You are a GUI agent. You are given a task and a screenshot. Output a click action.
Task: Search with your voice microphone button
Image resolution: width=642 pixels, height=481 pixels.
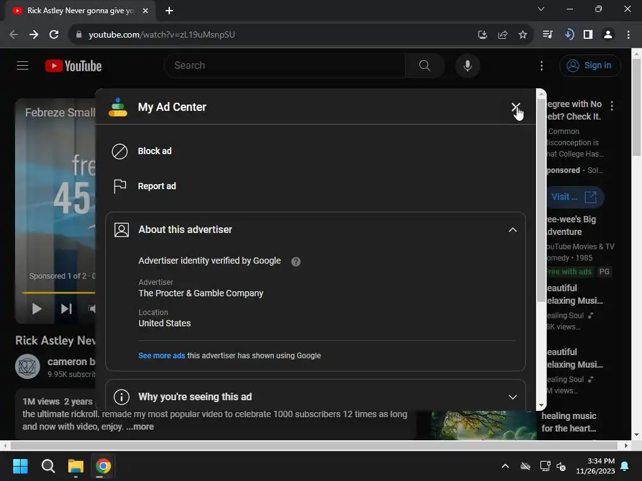point(467,65)
